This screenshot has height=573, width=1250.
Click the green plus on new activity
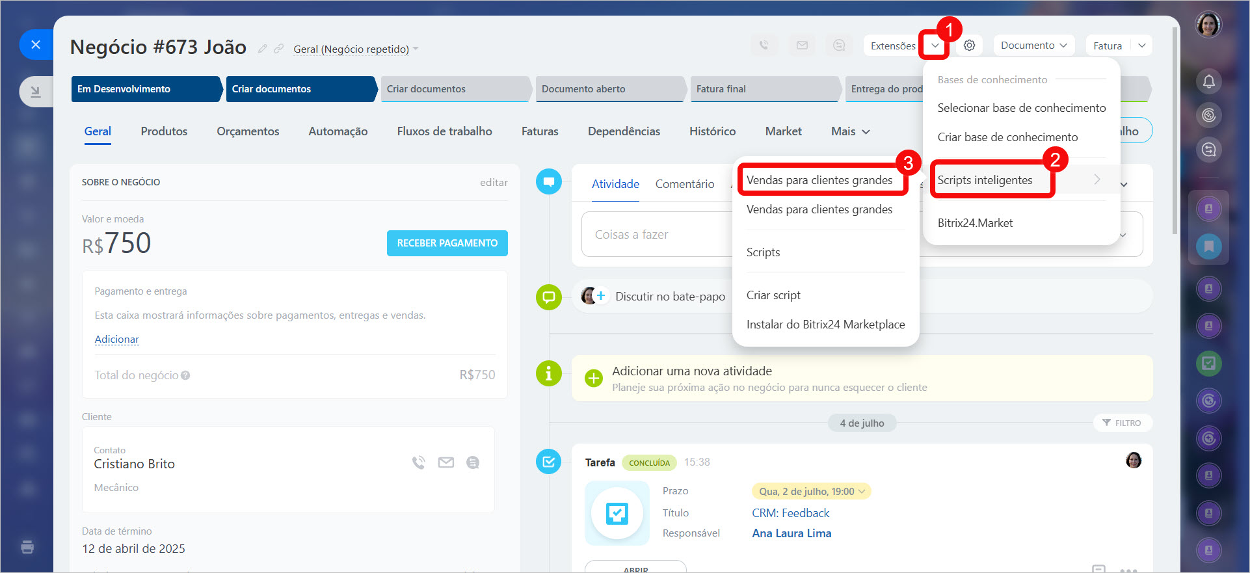point(593,378)
